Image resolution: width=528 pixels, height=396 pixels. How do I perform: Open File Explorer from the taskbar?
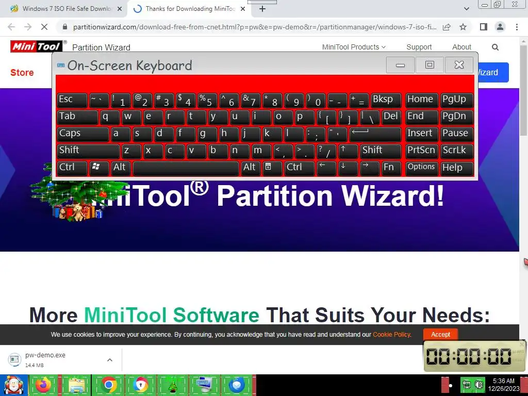76,385
